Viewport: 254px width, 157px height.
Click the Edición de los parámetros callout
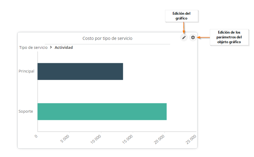[229, 37]
